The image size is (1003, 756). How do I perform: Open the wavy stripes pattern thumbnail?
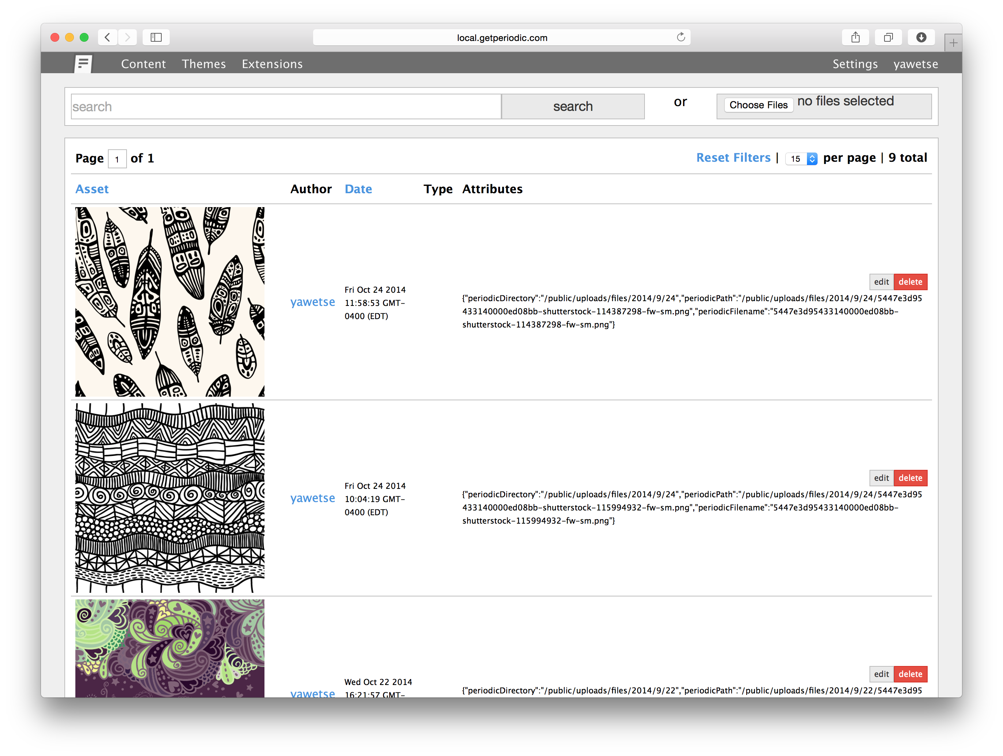pos(170,498)
